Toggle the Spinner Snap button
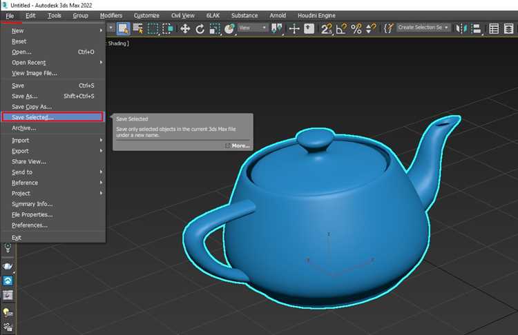Viewport: 518px width, 335px height. click(371, 29)
